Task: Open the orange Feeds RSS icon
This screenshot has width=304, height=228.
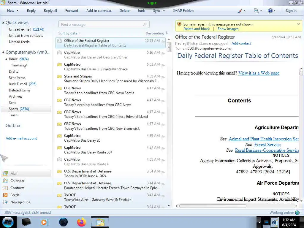Action: click(x=5, y=195)
